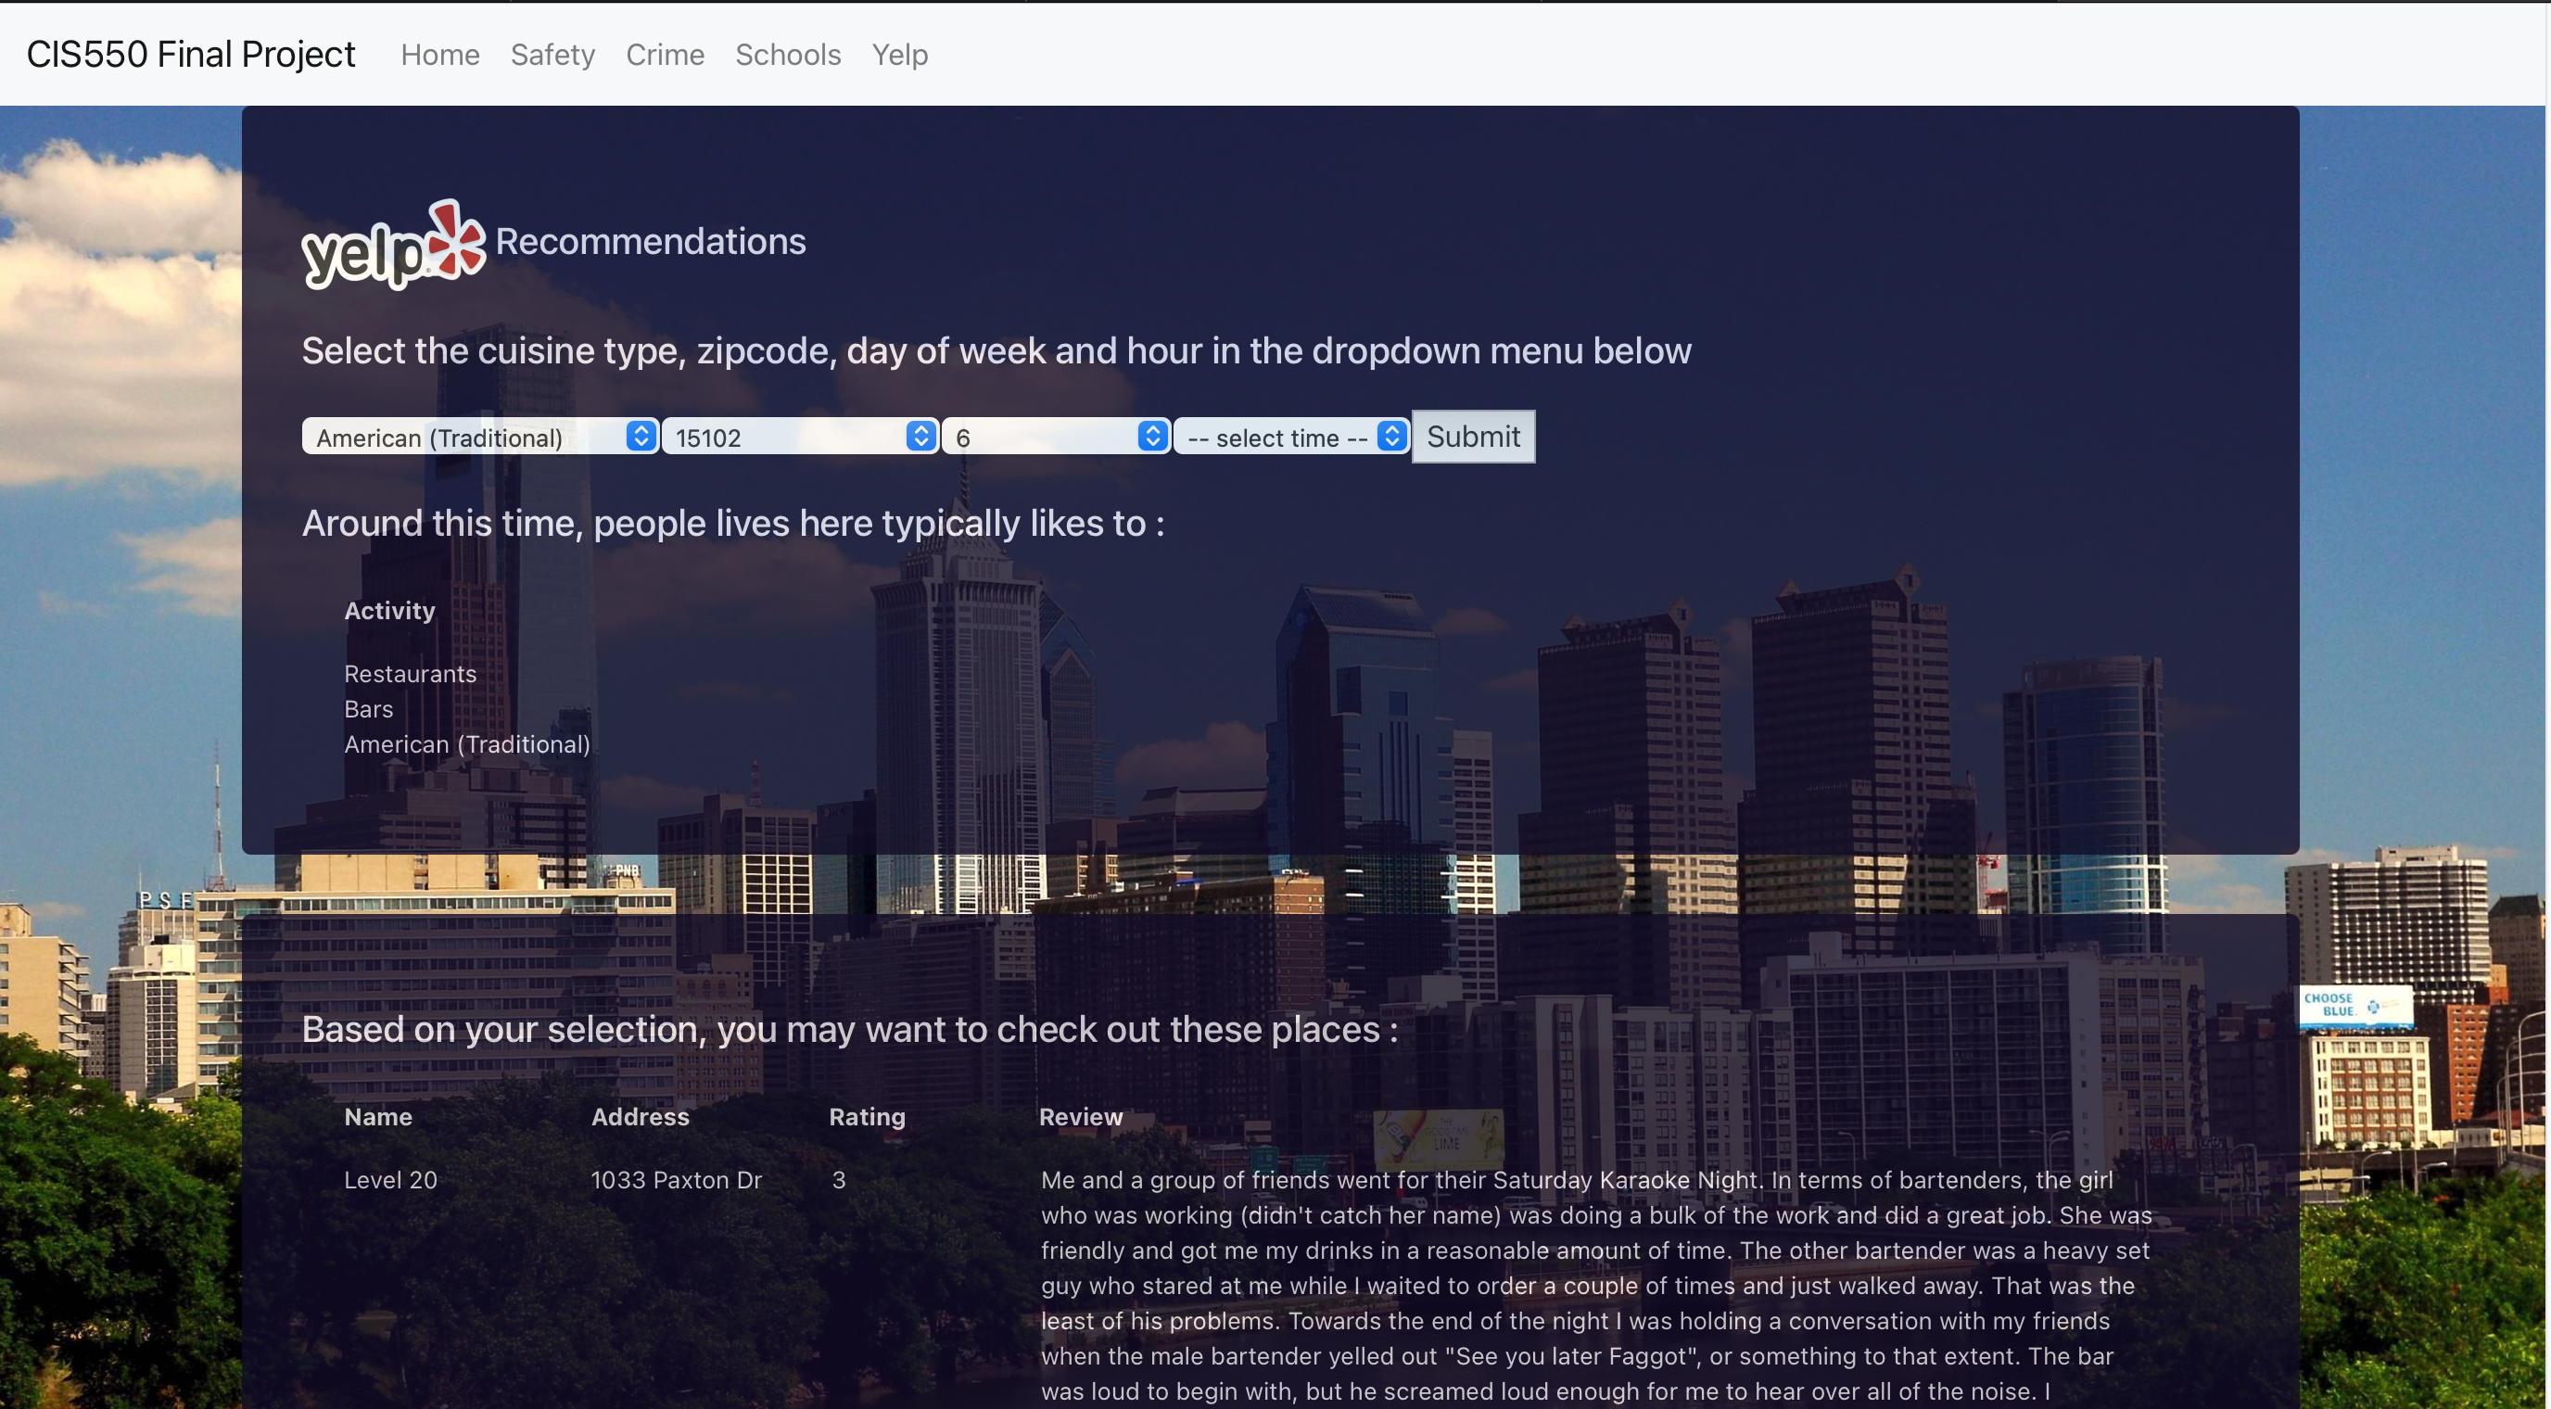Click the Restaurants activity listing
Image resolution: width=2551 pixels, height=1409 pixels.
(x=410, y=671)
